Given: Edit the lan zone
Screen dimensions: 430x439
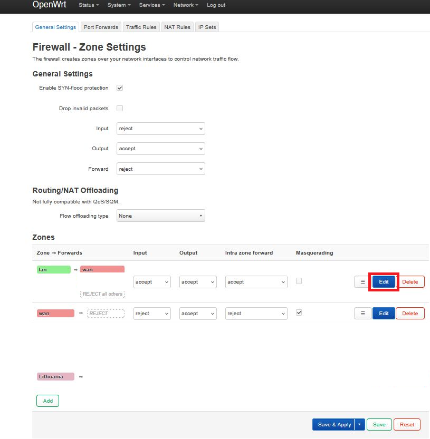Looking at the screenshot, I should pyautogui.click(x=384, y=282).
